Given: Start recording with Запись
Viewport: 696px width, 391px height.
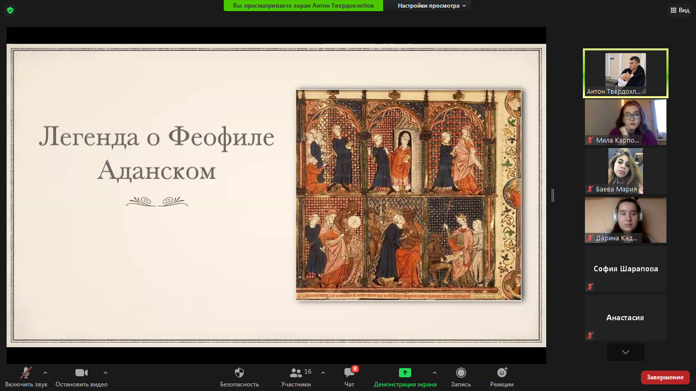Looking at the screenshot, I should pyautogui.click(x=461, y=378).
